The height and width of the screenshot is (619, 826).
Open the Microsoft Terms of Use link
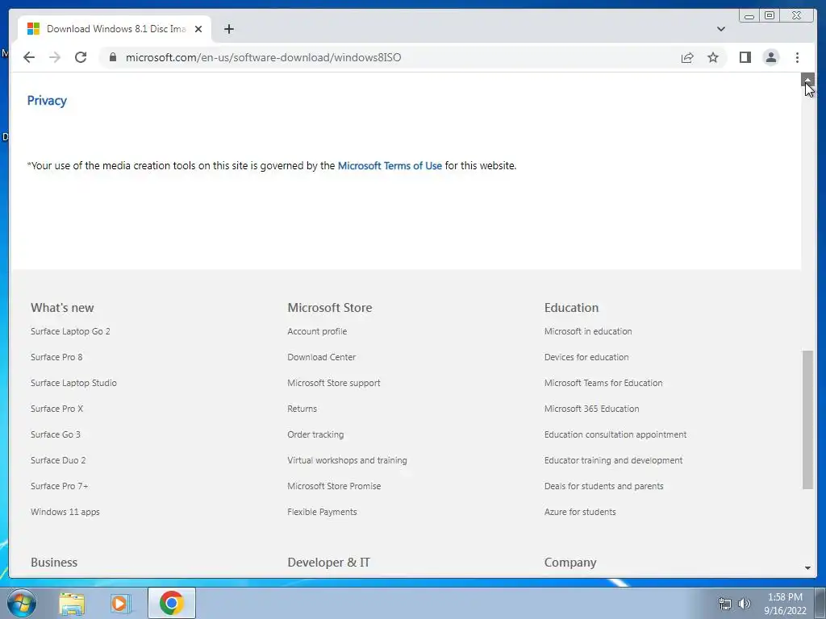pos(390,166)
